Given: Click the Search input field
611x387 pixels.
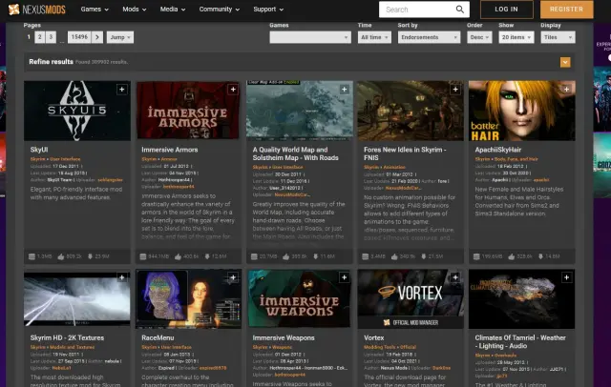Looking at the screenshot, I should (417, 10).
